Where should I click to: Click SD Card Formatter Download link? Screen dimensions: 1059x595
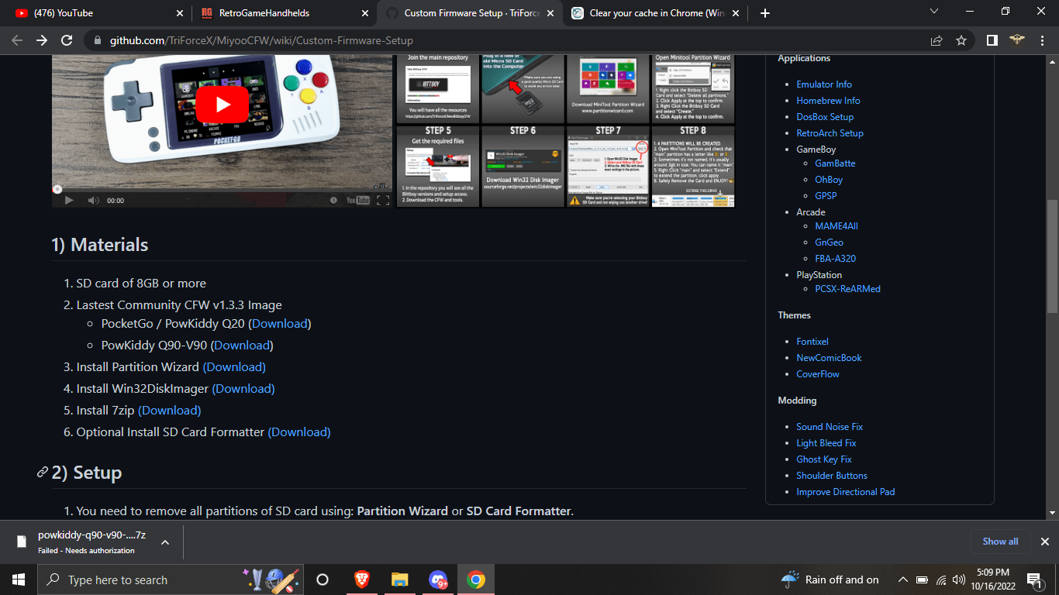pyautogui.click(x=299, y=432)
